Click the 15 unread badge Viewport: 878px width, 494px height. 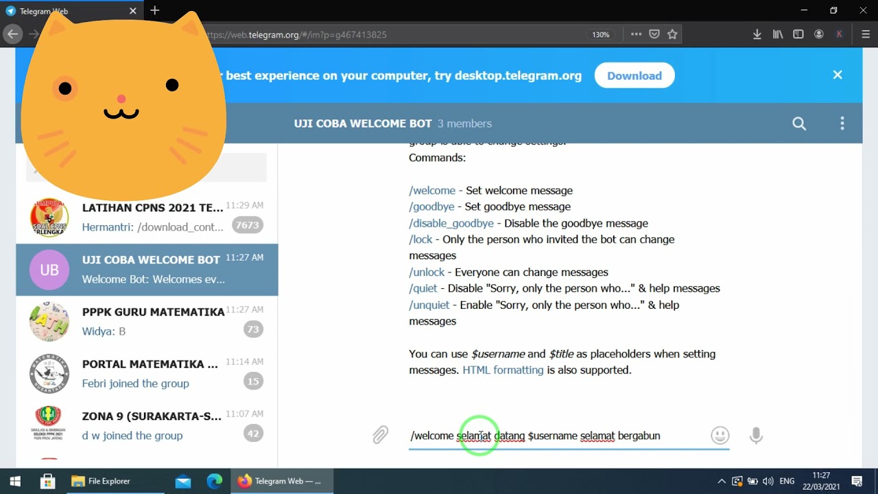[253, 381]
